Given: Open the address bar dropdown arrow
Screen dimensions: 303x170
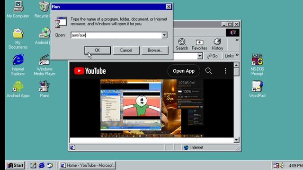Looking at the screenshot, I should click(x=200, y=56).
